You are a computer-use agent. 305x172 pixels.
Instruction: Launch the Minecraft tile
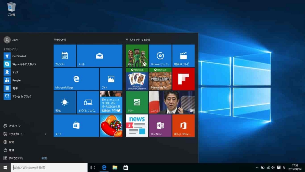(160, 79)
